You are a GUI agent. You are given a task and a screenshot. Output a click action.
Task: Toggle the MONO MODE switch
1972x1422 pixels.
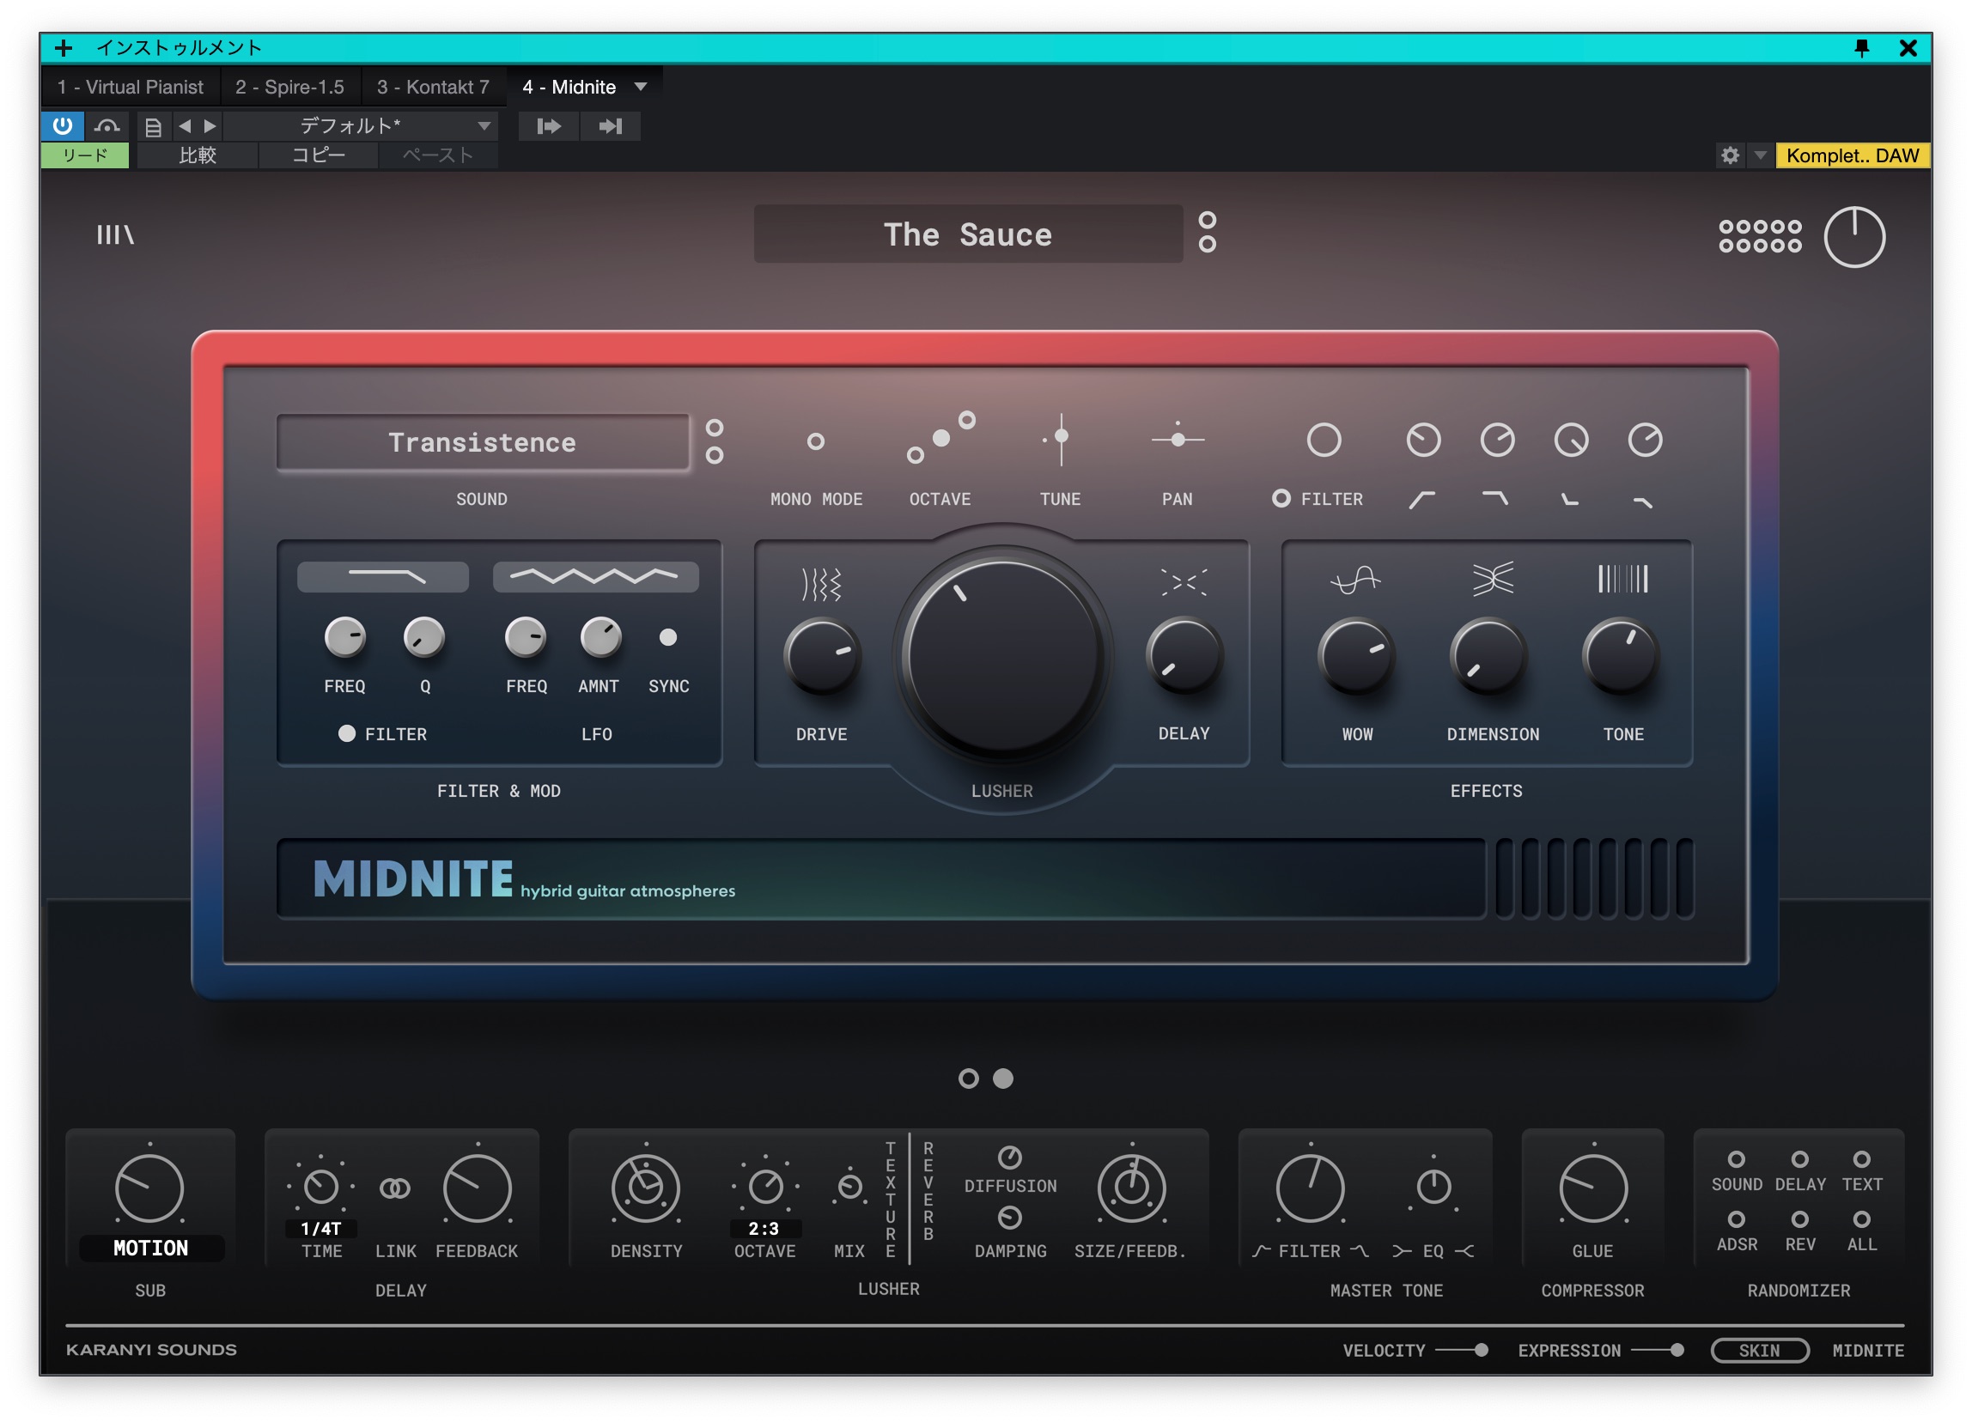click(x=815, y=441)
